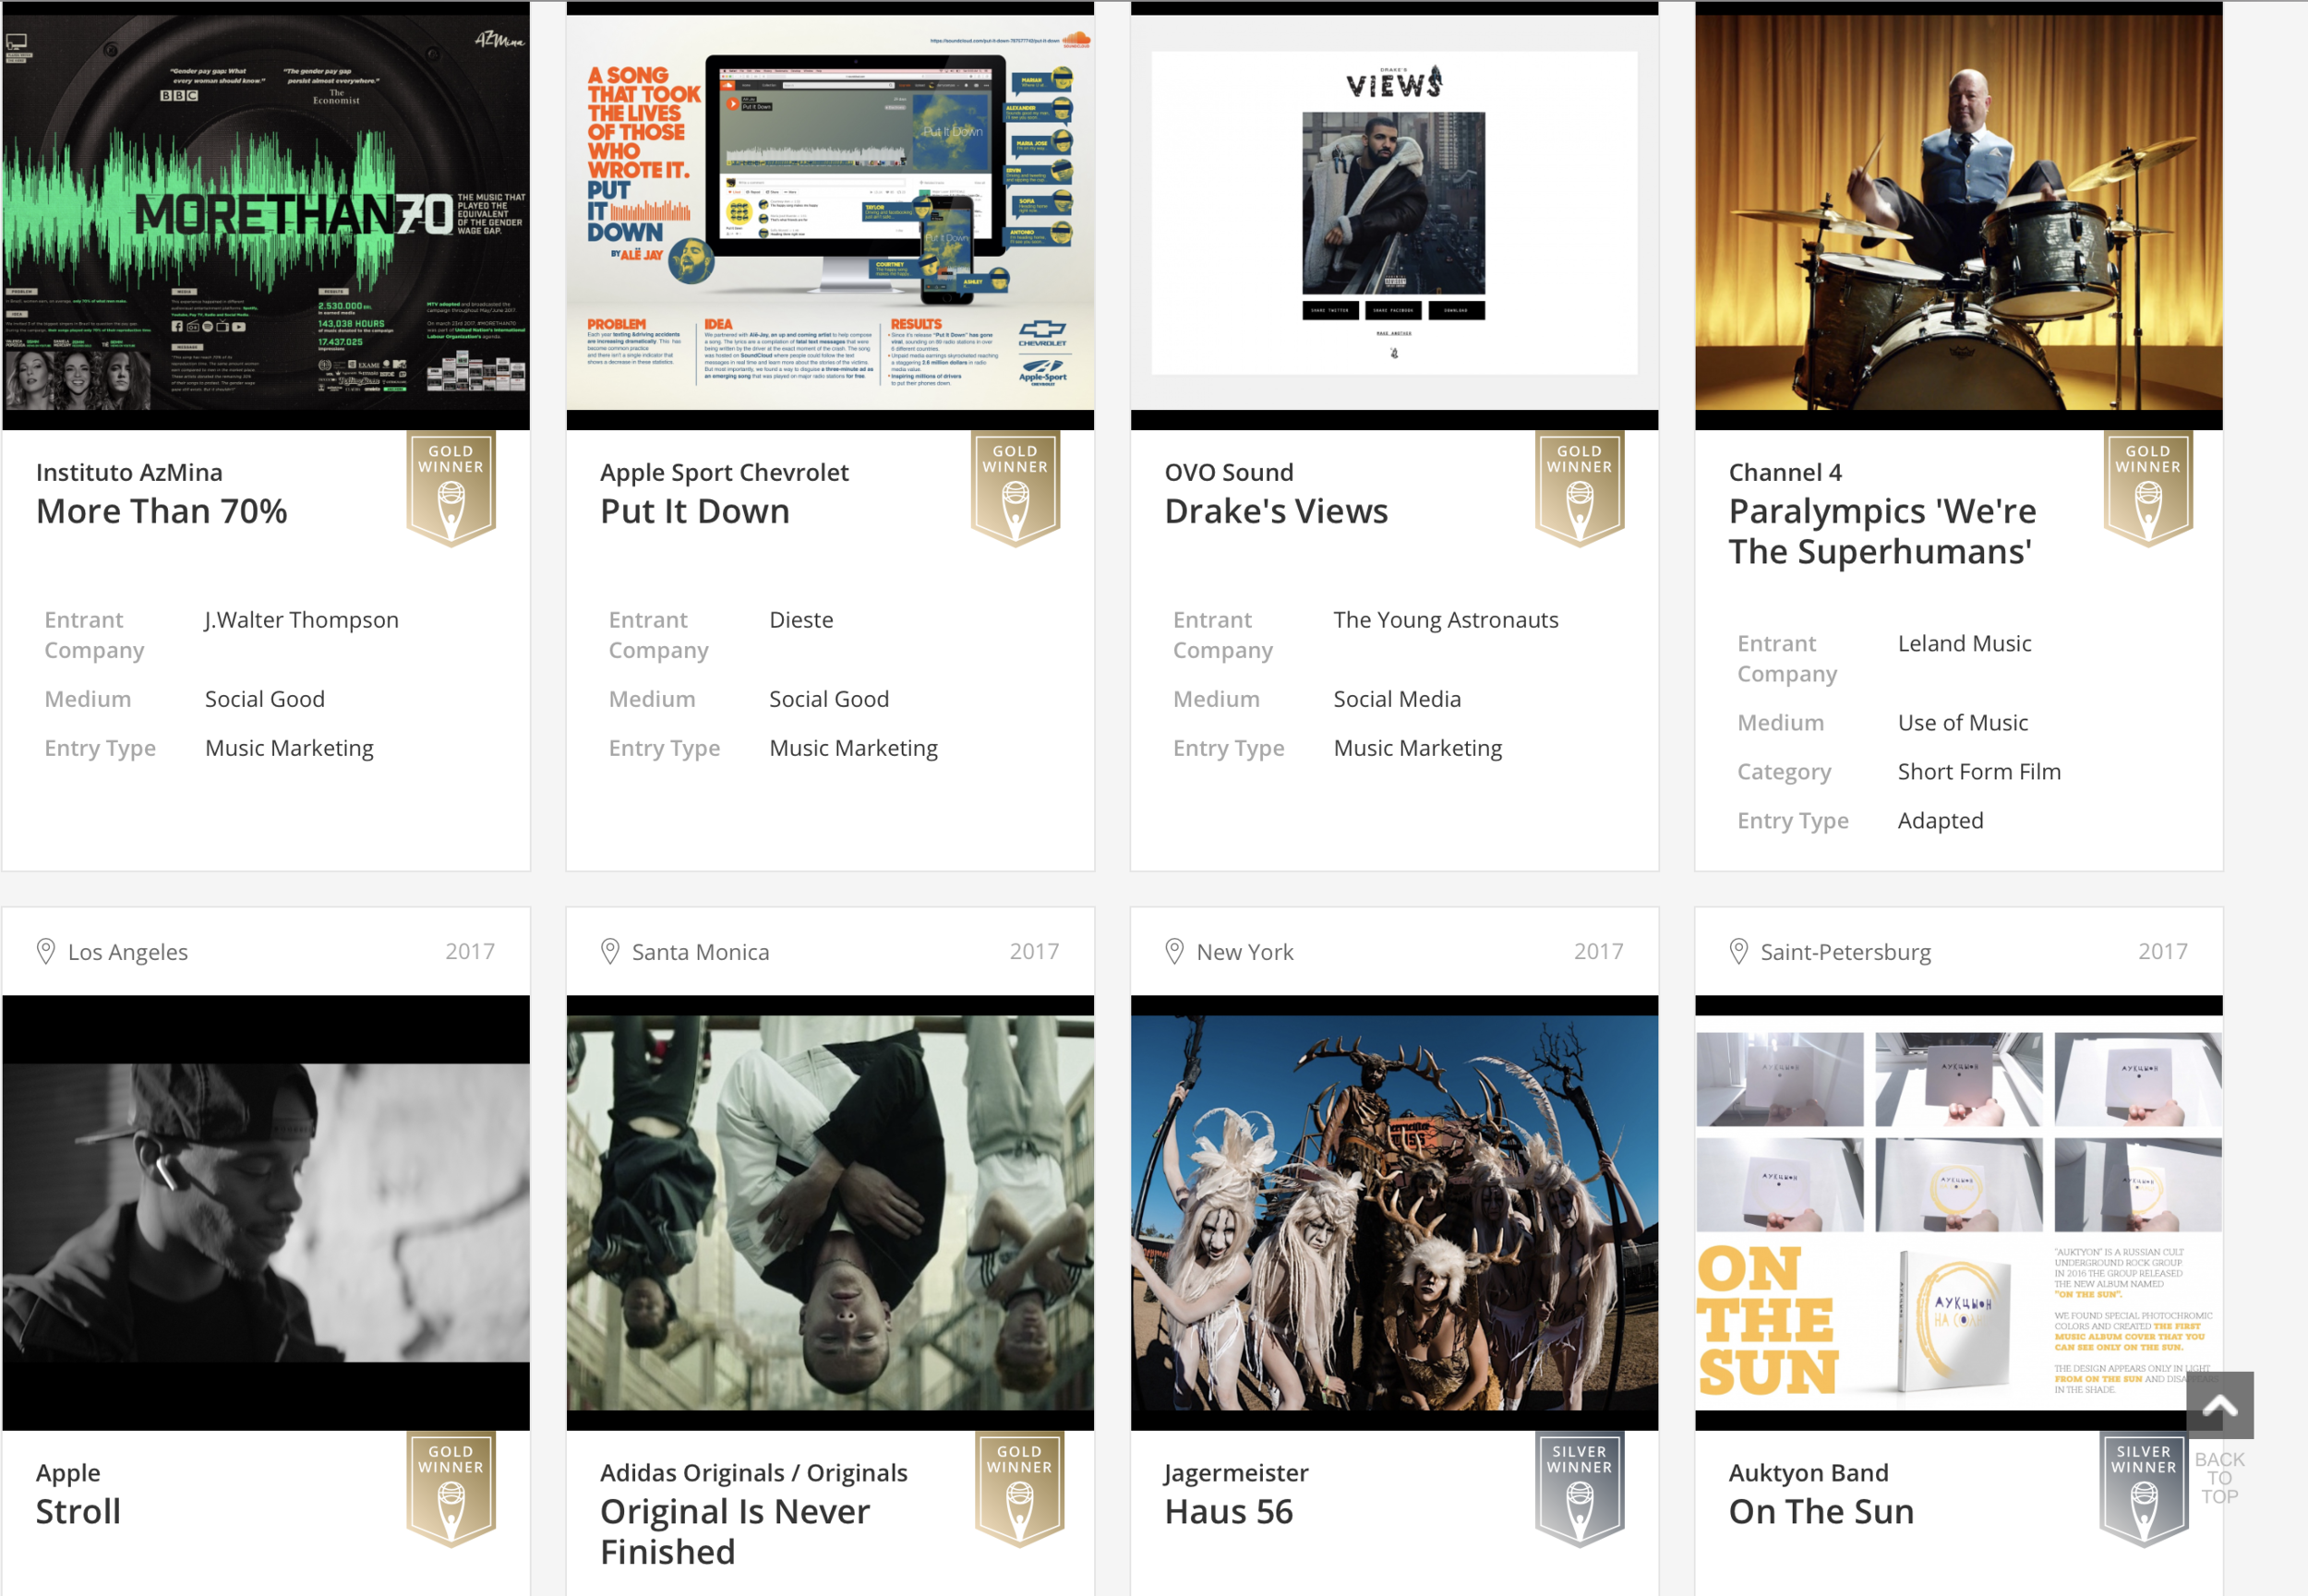The image size is (2308, 1596).
Task: Open the upside-down Adidas Originals thumbnail
Action: pyautogui.click(x=830, y=1212)
